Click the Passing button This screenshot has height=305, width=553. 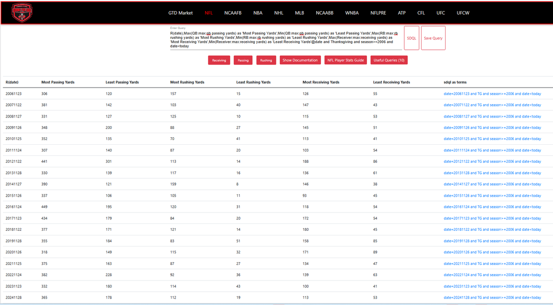point(243,60)
